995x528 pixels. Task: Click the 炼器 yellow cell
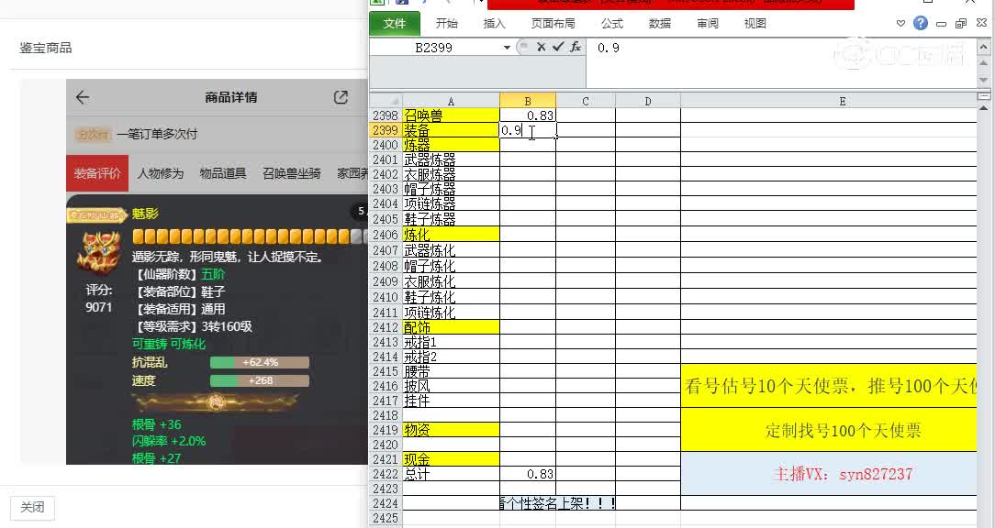(x=451, y=145)
